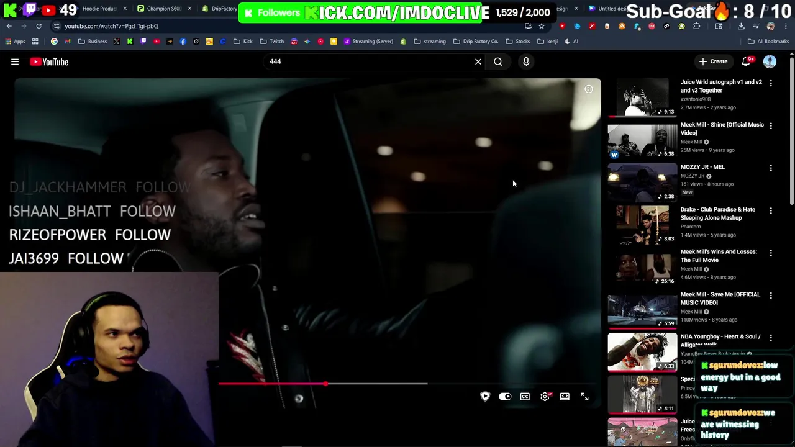This screenshot has width=795, height=447.
Task: Open options menu for Drake Club Paradise video
Action: pyautogui.click(x=771, y=210)
